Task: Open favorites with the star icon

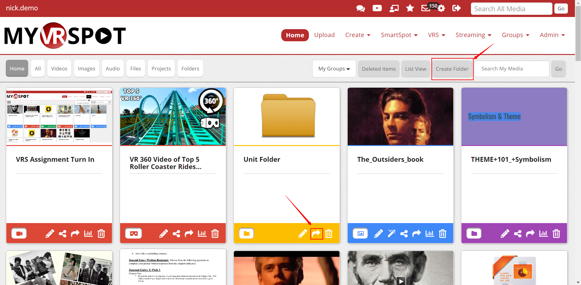Action: (410, 8)
